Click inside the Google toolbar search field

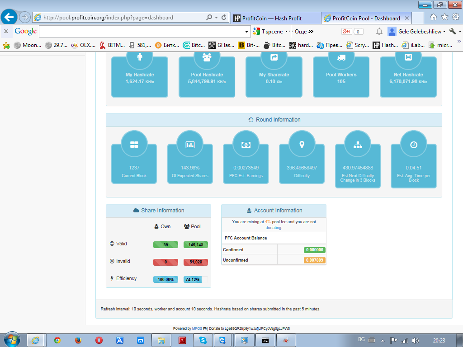[x=142, y=31]
